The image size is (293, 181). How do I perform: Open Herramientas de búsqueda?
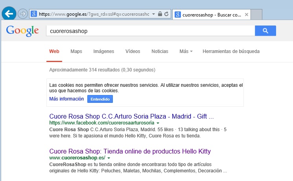click(231, 51)
